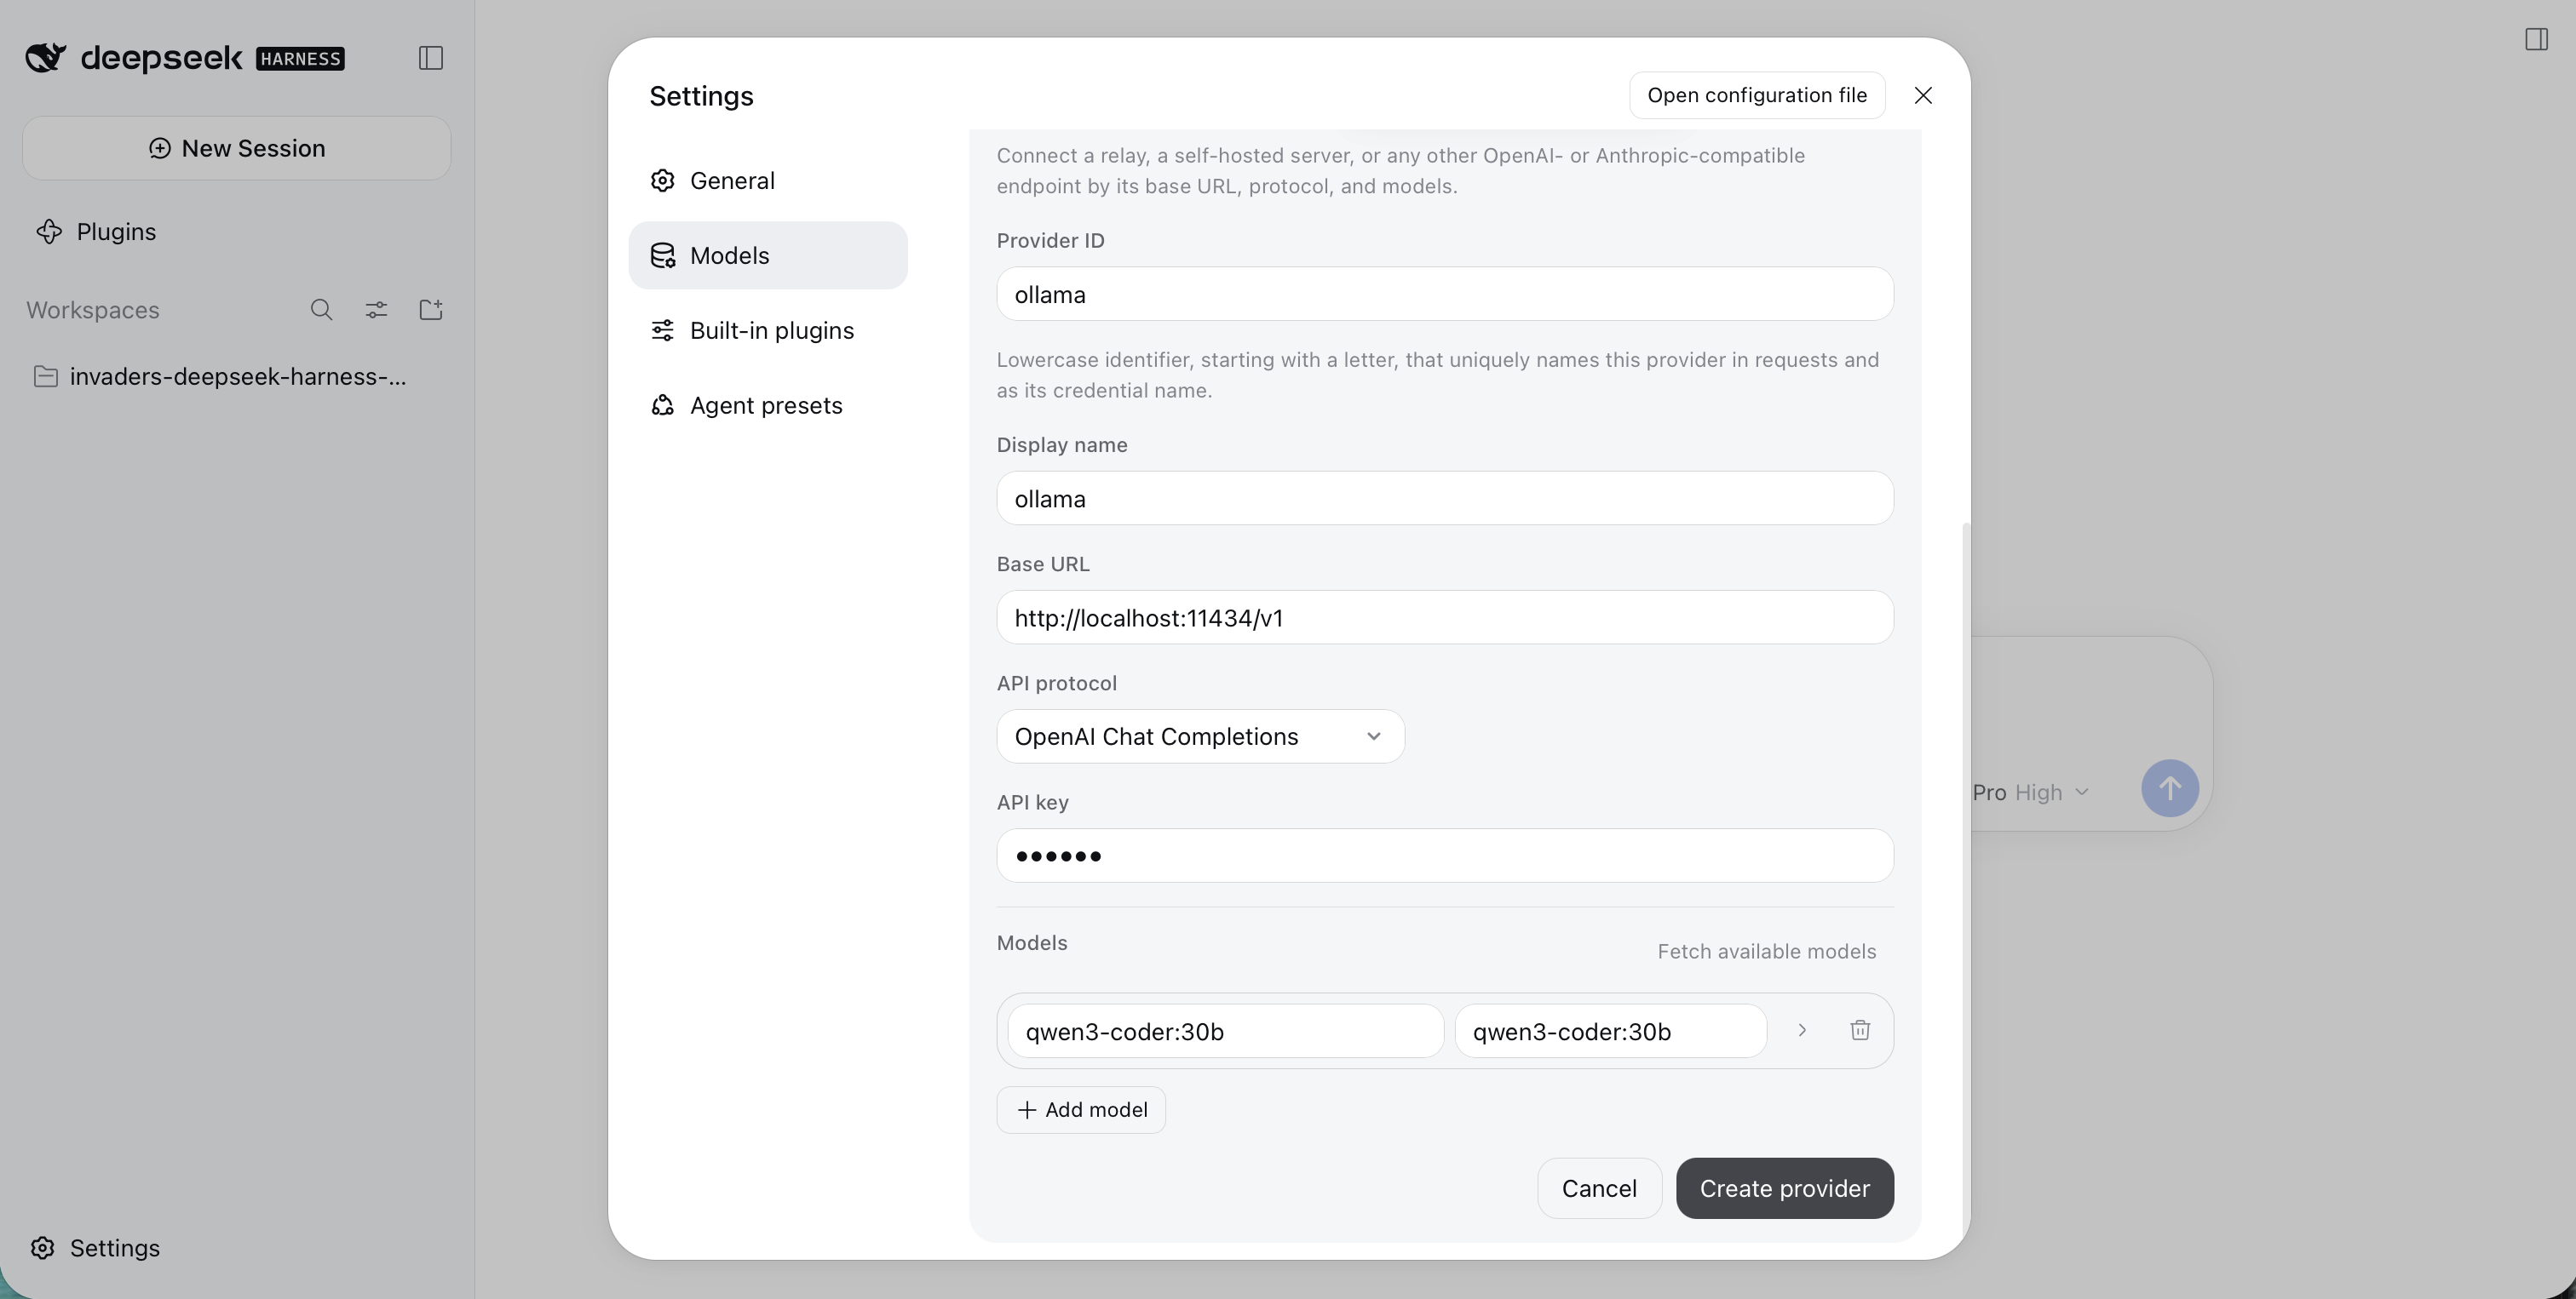Screen dimensions: 2576x1299
Task: Switch to Built-in plugins tab
Action: point(768,331)
